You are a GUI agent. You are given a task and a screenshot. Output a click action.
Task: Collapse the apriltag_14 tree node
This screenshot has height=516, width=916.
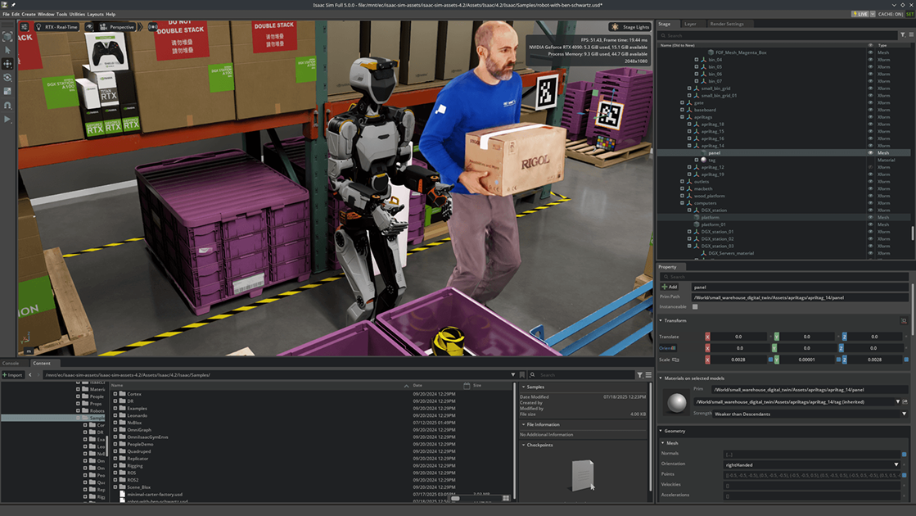tap(689, 146)
